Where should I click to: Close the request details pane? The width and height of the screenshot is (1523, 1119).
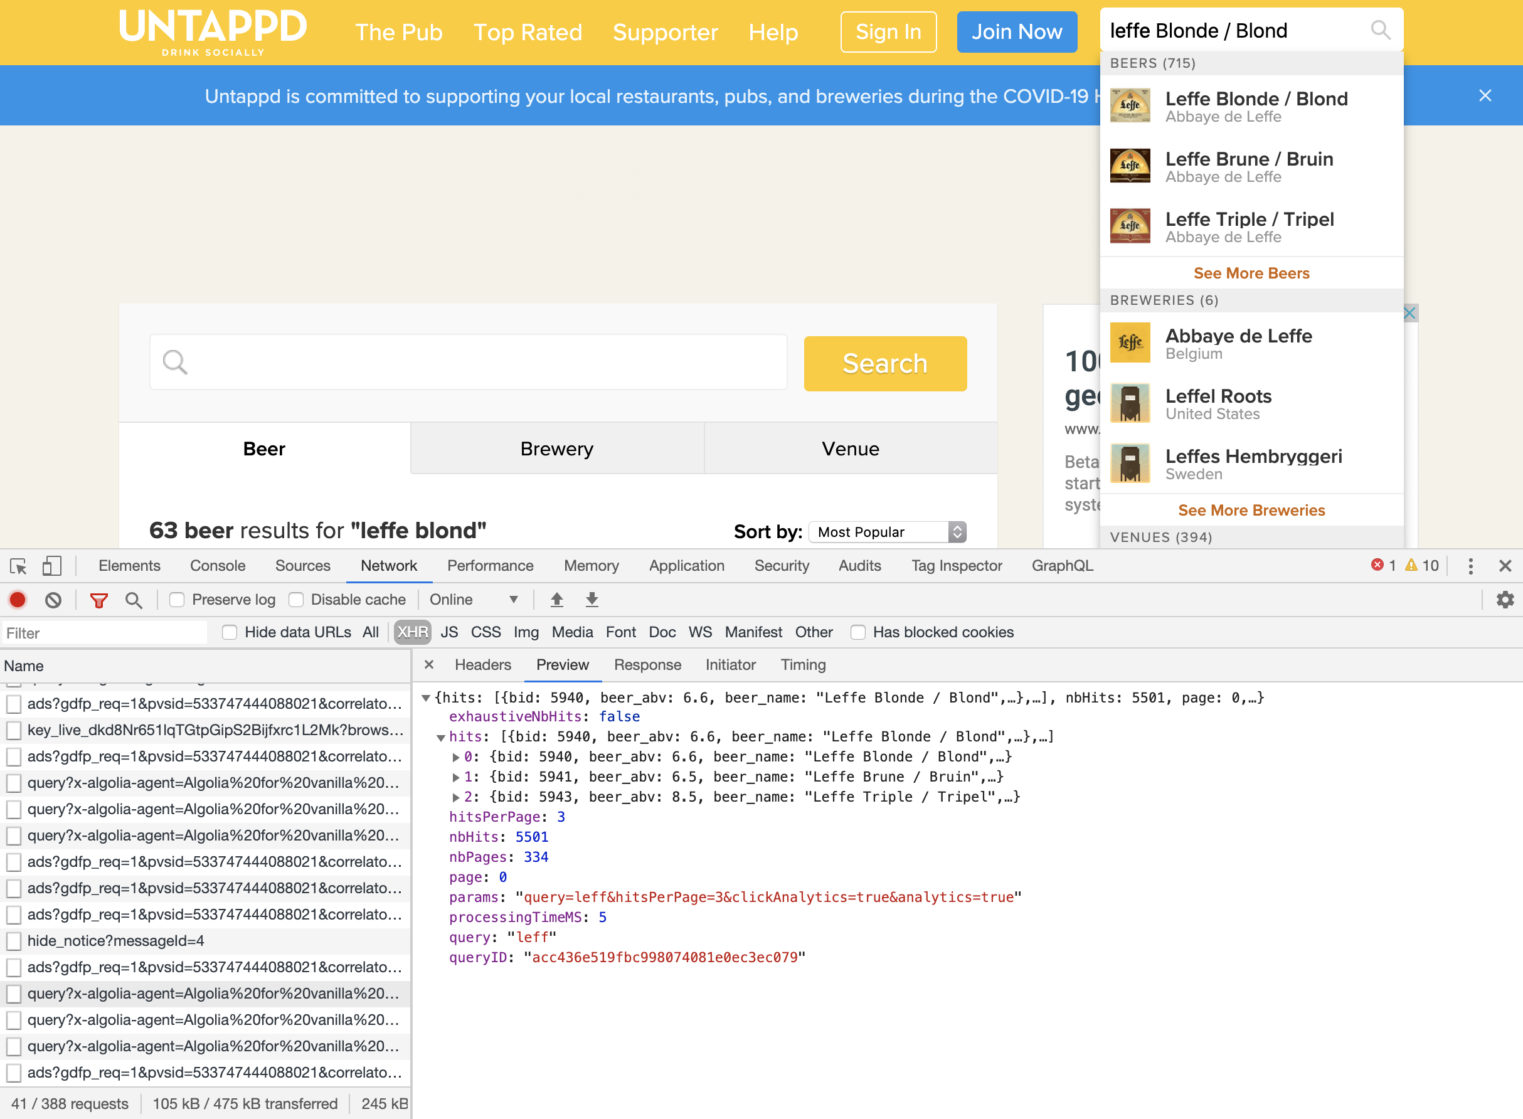pyautogui.click(x=428, y=664)
